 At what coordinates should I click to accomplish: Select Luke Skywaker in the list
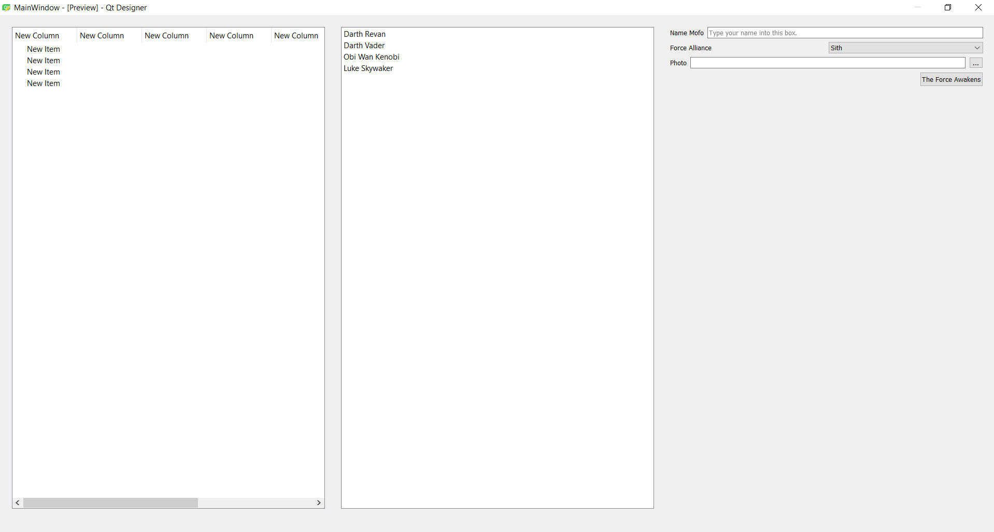tap(368, 68)
